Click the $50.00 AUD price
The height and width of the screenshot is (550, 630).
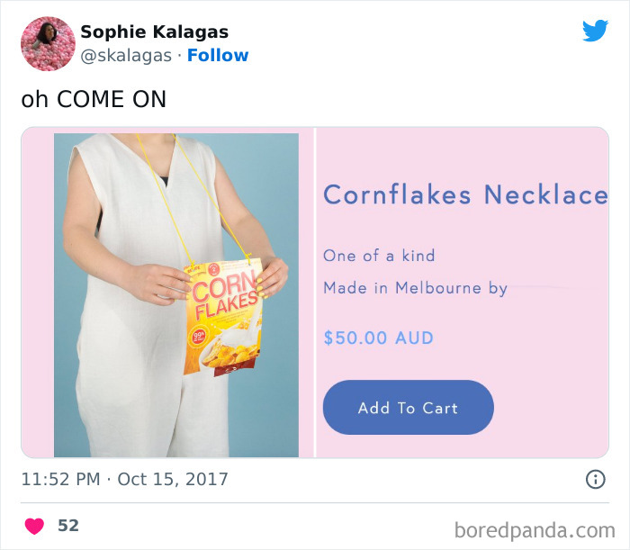(x=379, y=338)
